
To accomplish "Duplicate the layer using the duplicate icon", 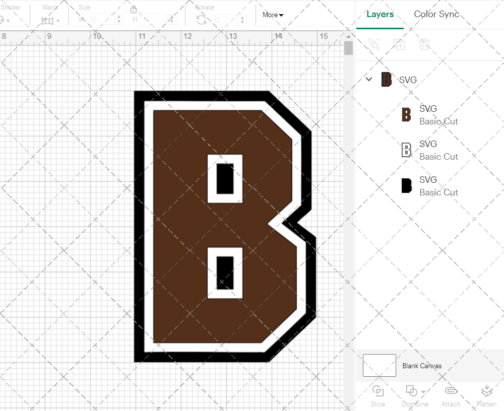I will pos(400,44).
